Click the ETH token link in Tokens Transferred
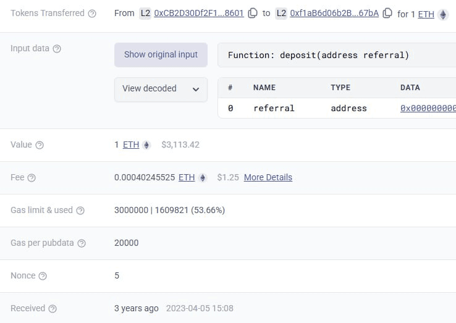456x323 pixels. (426, 14)
